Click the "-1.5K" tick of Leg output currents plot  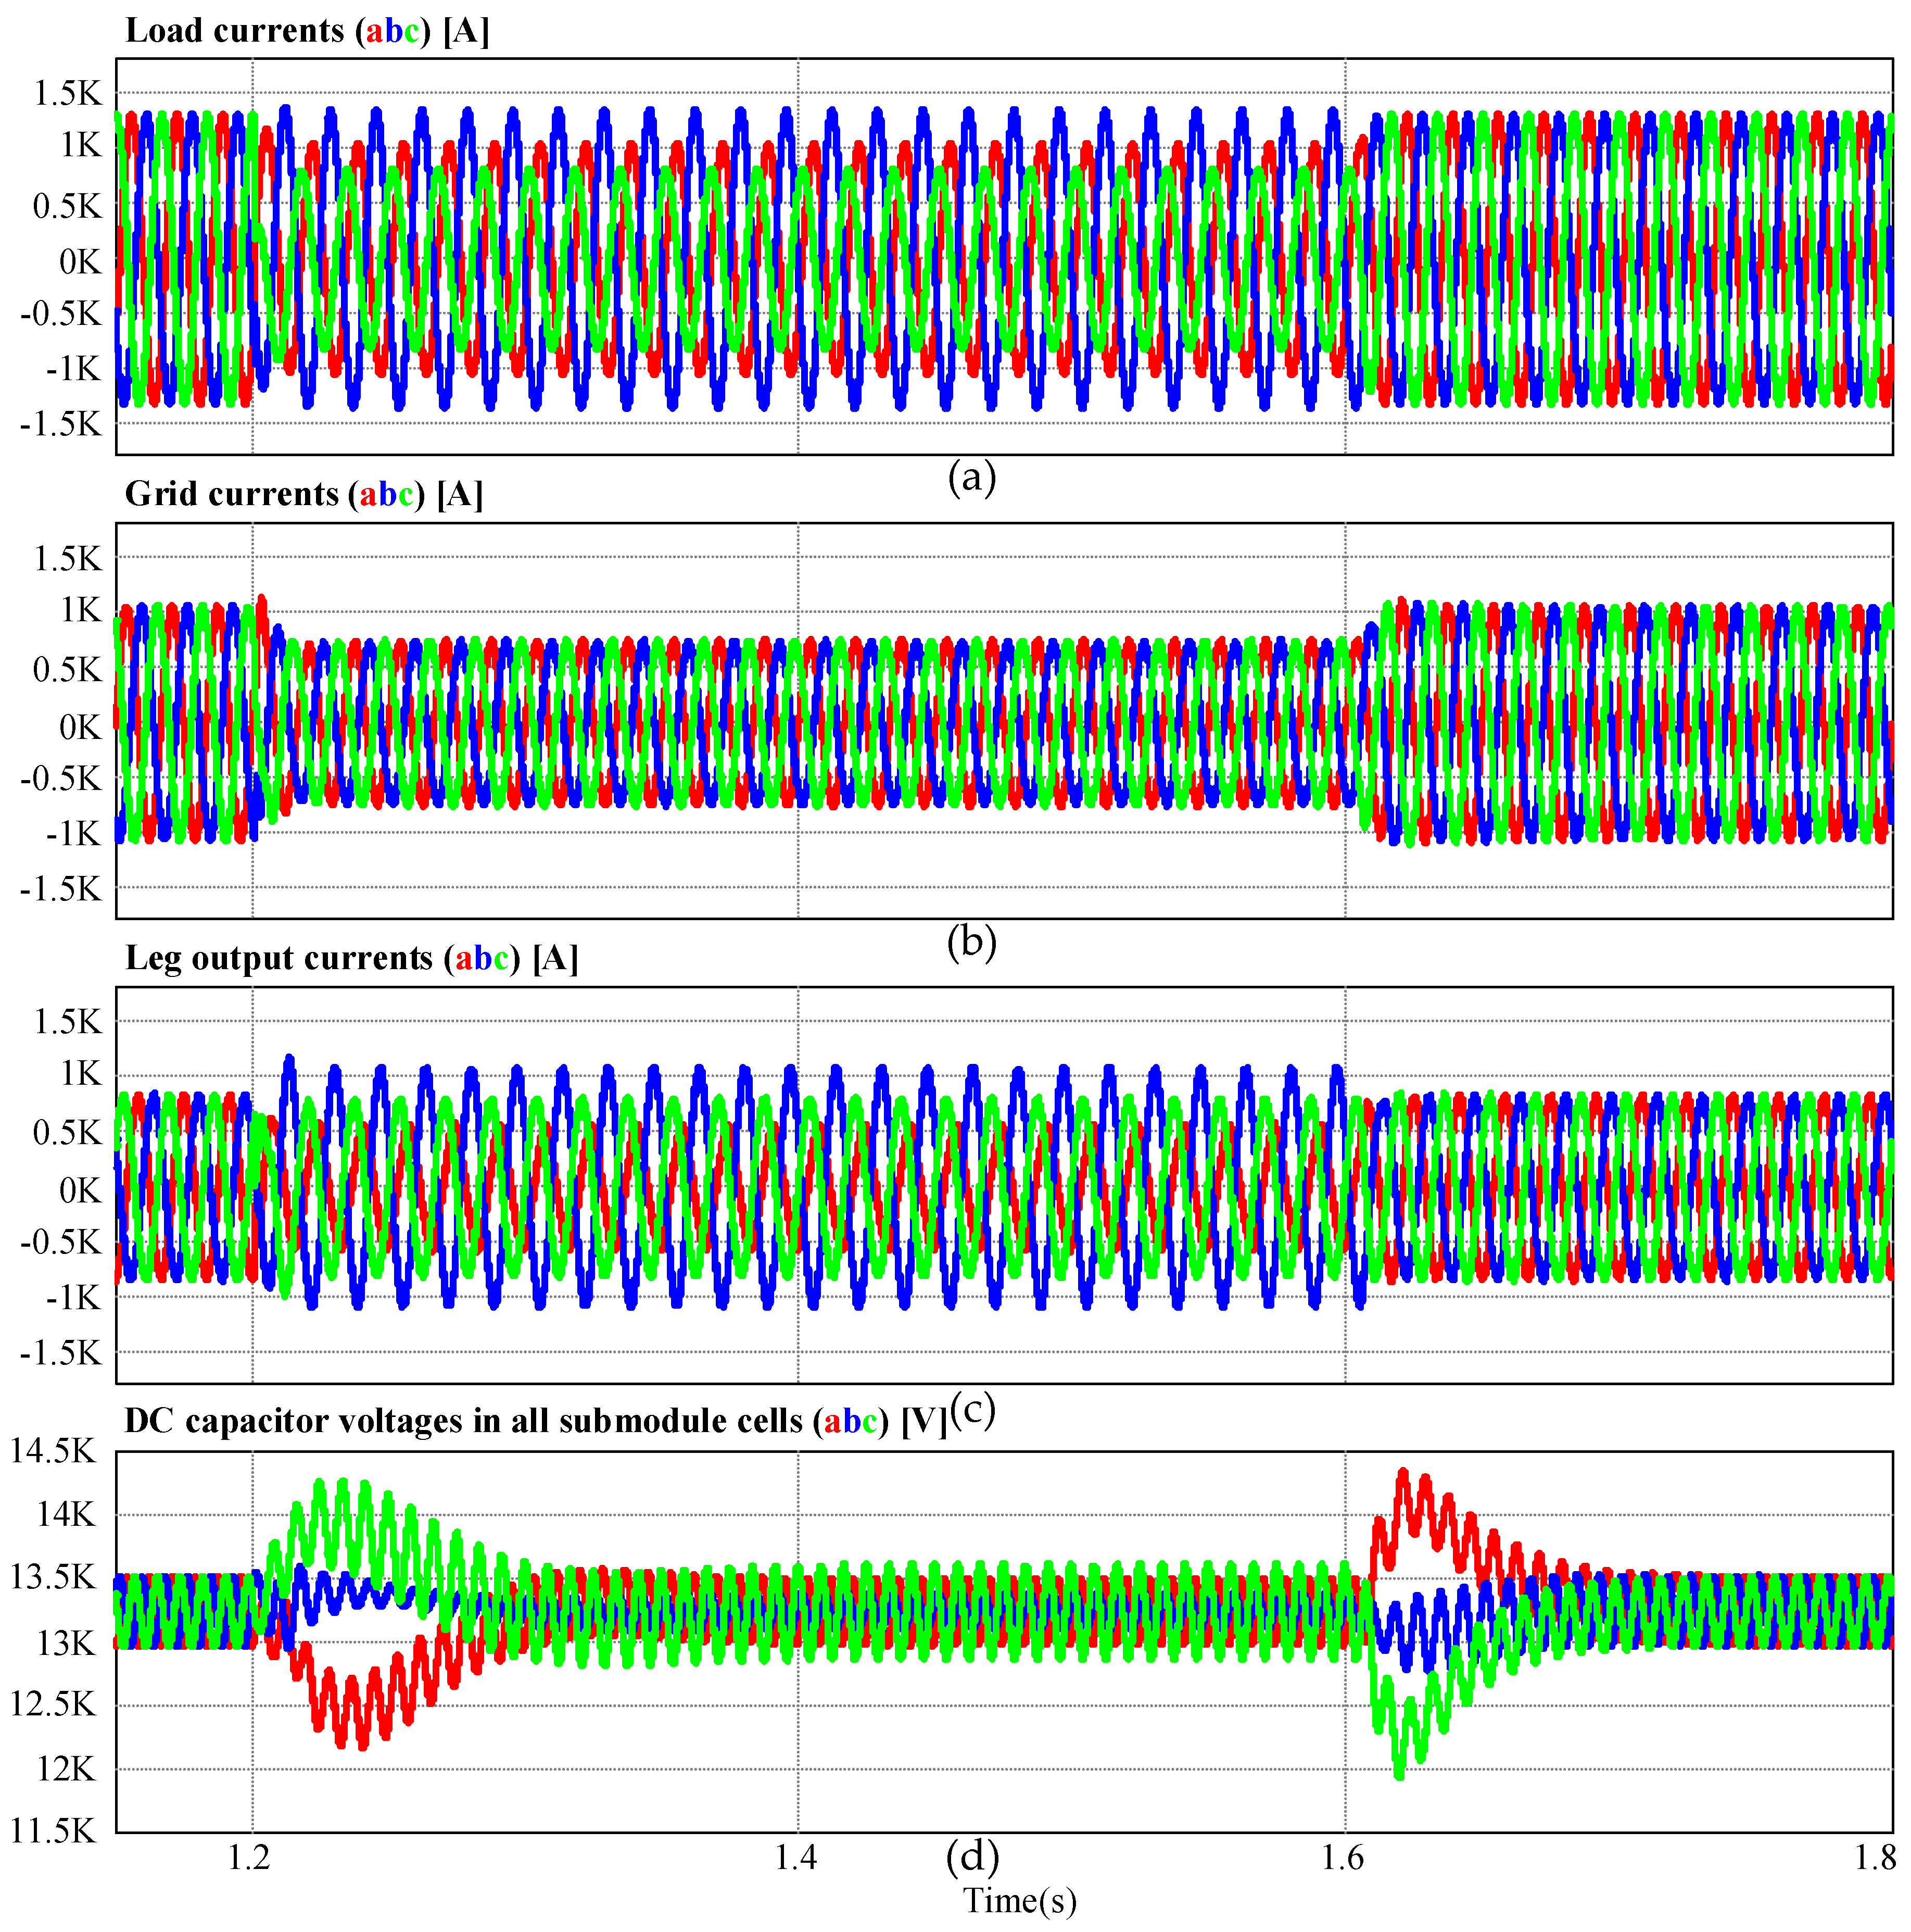(x=61, y=1353)
